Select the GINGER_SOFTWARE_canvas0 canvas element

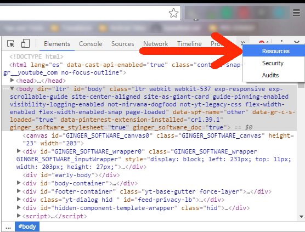pos(158,139)
